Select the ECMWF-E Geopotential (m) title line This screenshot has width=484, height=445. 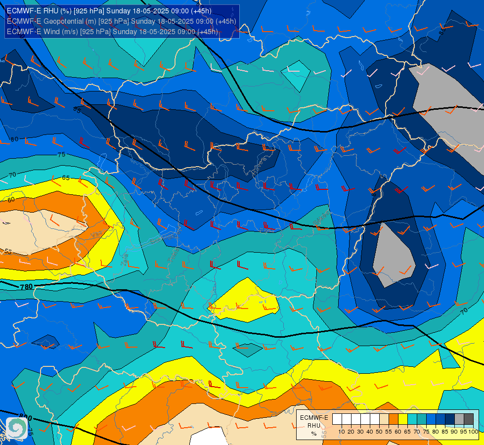tap(121, 21)
